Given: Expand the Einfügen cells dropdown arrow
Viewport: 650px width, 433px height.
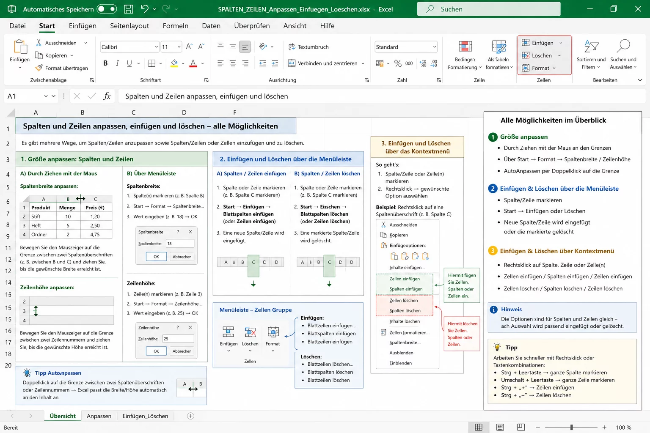Looking at the screenshot, I should [561, 43].
